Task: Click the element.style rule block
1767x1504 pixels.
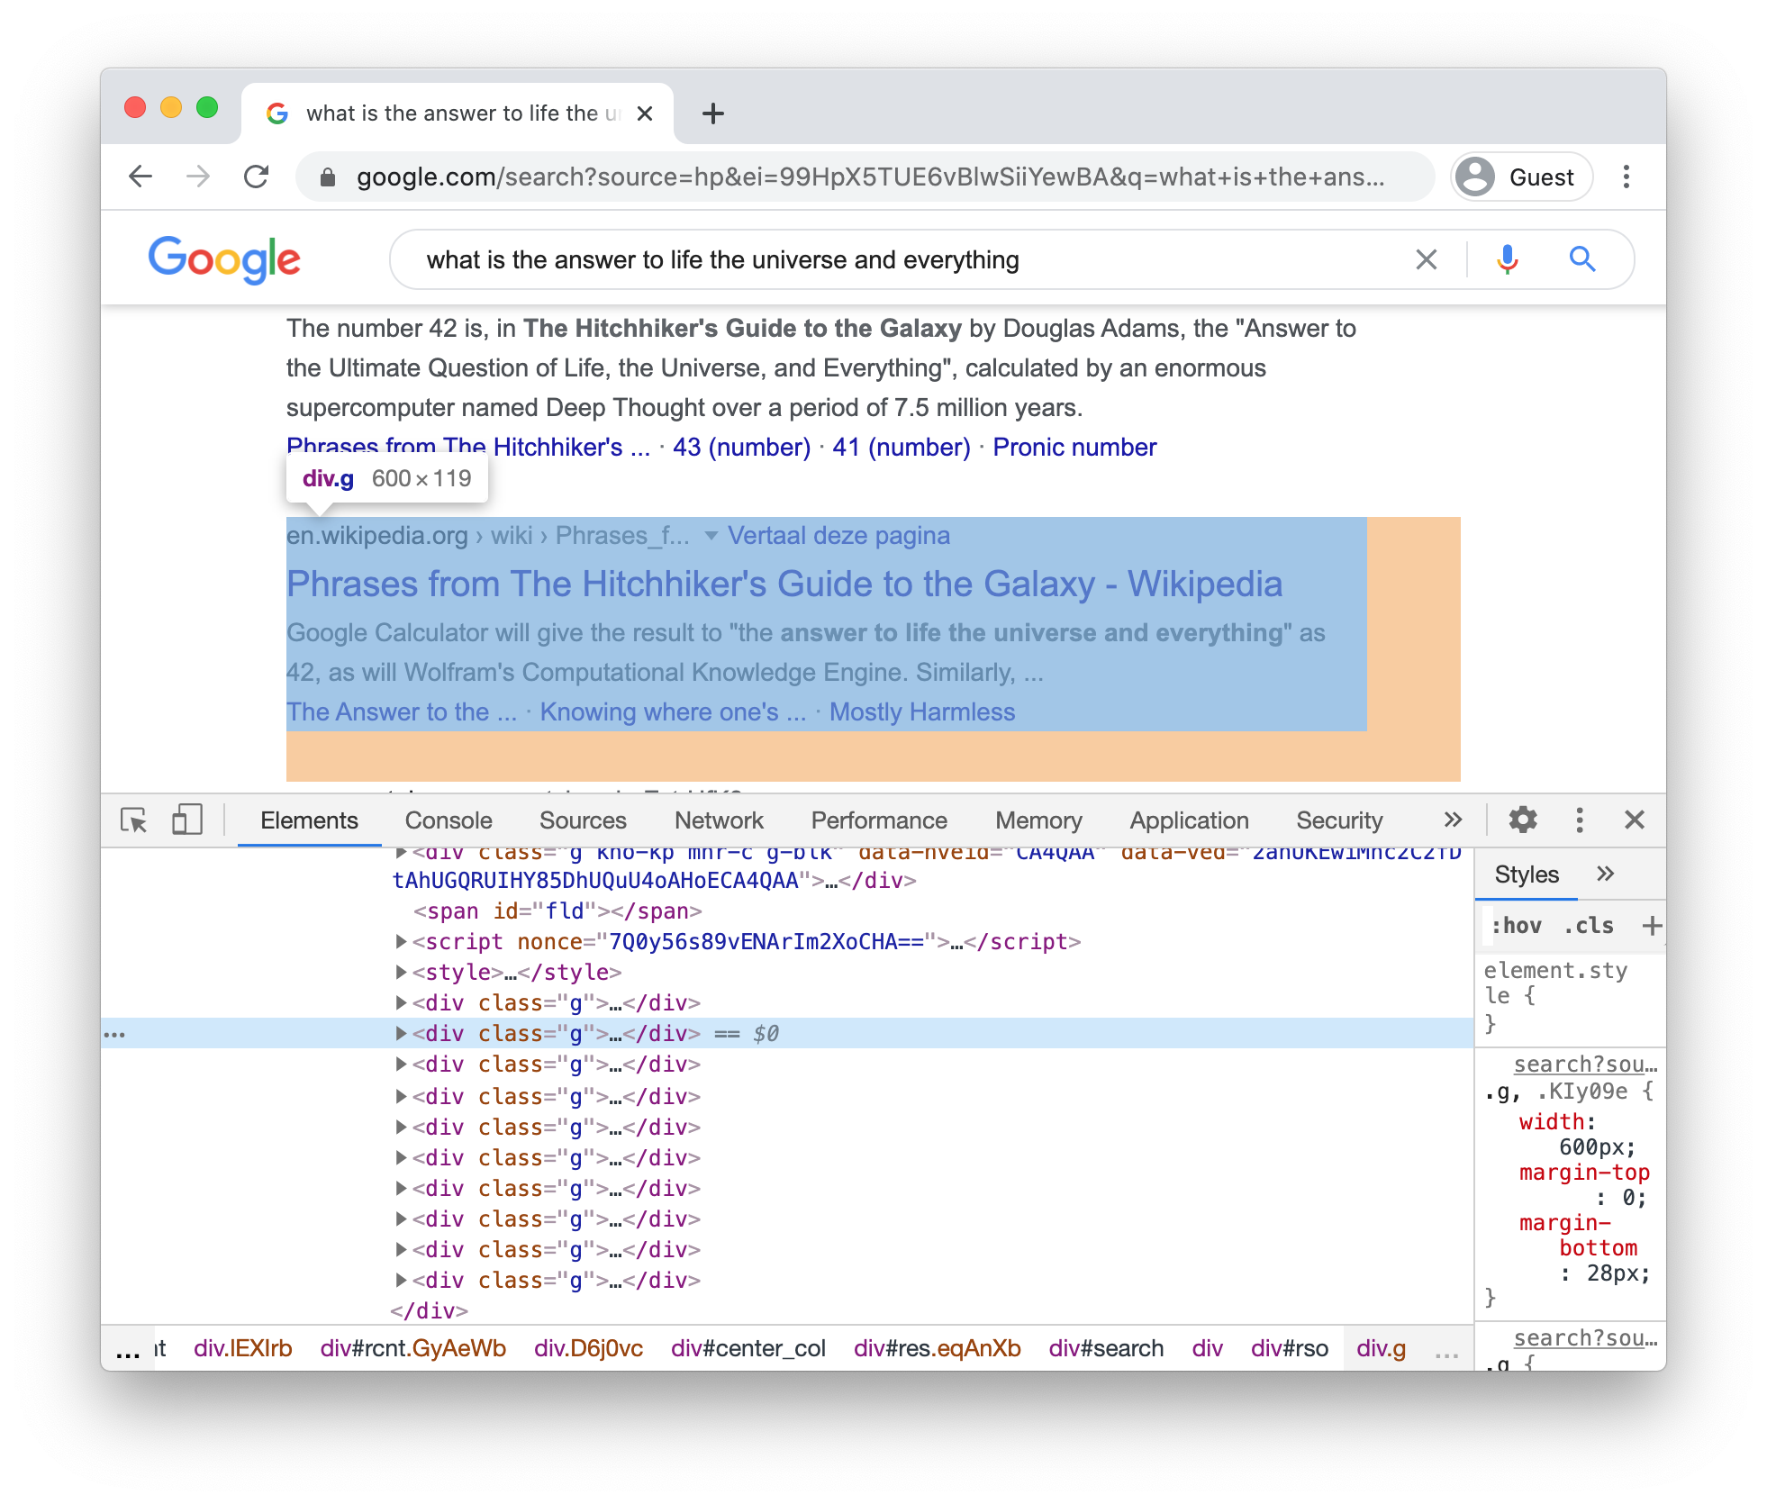Action: (1570, 996)
